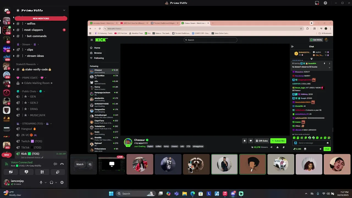The width and height of the screenshot is (352, 198).
Task: Select the LIVE screen share tile
Action: [112, 164]
